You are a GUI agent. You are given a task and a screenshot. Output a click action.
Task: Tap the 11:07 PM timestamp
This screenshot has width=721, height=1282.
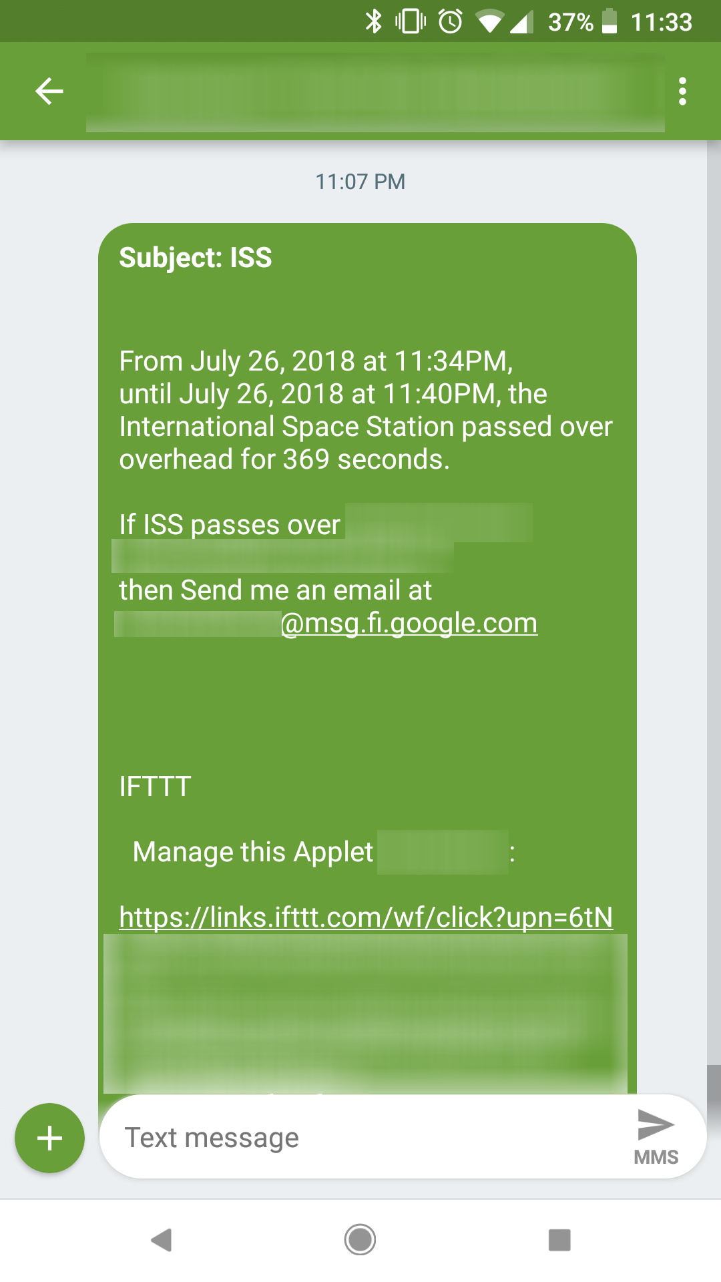pyautogui.click(x=359, y=180)
